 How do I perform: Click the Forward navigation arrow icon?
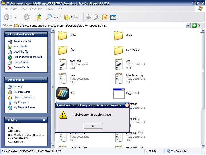(27, 17)
